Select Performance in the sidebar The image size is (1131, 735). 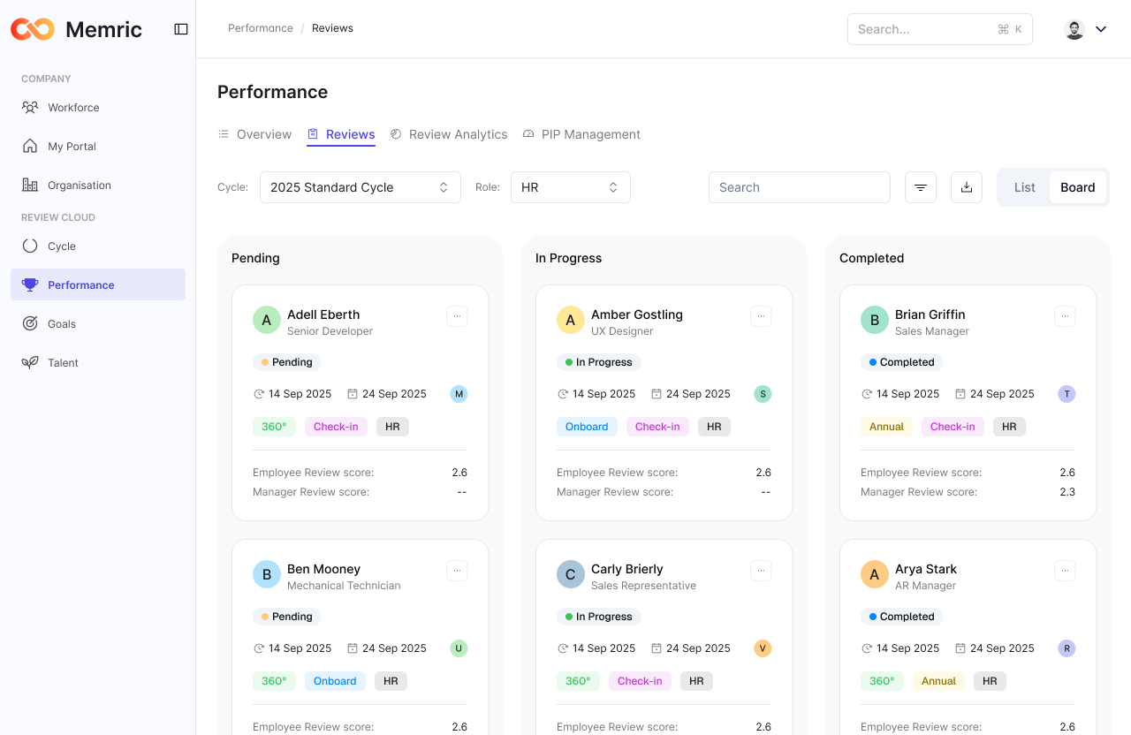click(x=98, y=285)
